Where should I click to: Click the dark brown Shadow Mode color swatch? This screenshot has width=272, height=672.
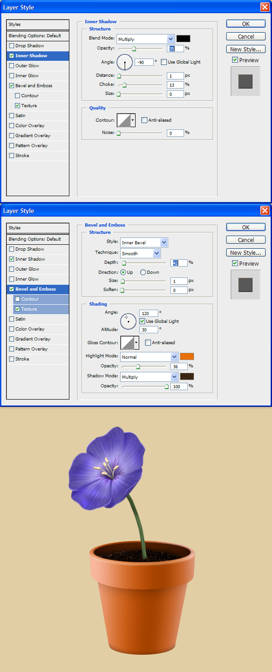(187, 377)
